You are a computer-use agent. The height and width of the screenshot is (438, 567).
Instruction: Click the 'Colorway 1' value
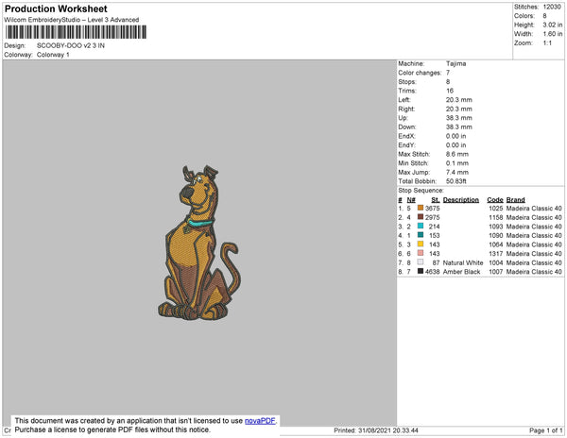point(53,55)
